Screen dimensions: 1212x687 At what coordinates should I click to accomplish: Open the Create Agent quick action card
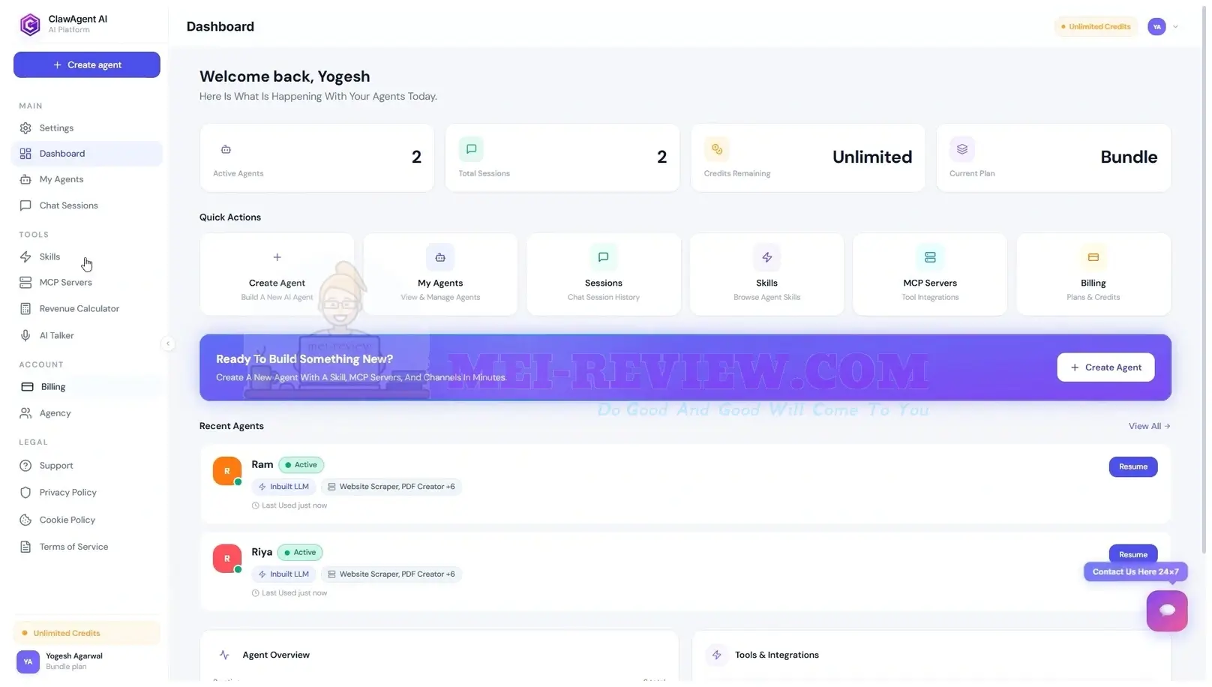(277, 274)
